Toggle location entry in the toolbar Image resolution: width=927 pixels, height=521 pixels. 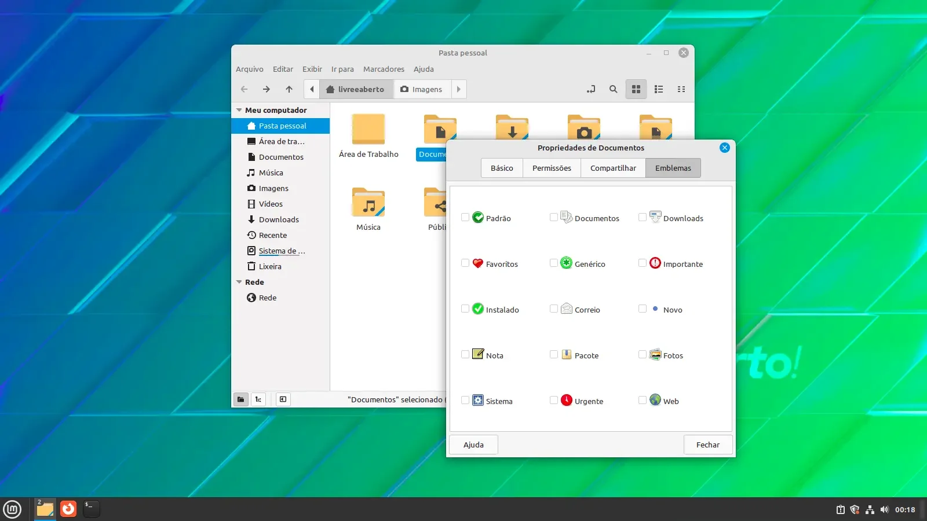tap(591, 89)
